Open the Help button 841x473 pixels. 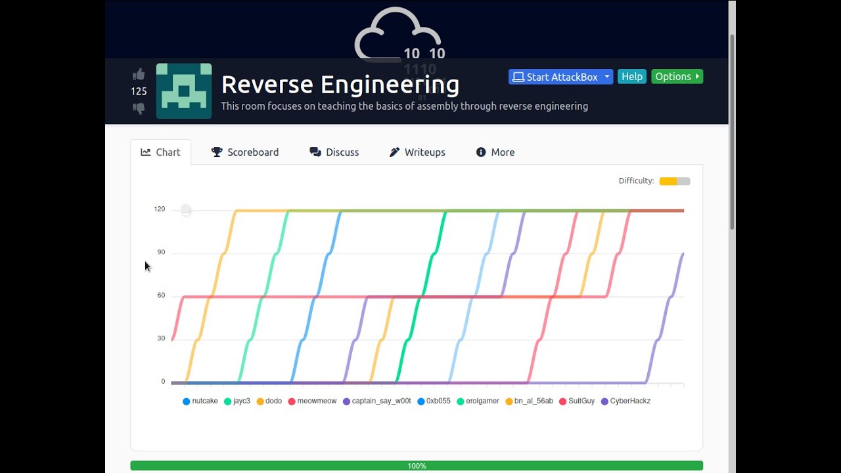tap(632, 77)
